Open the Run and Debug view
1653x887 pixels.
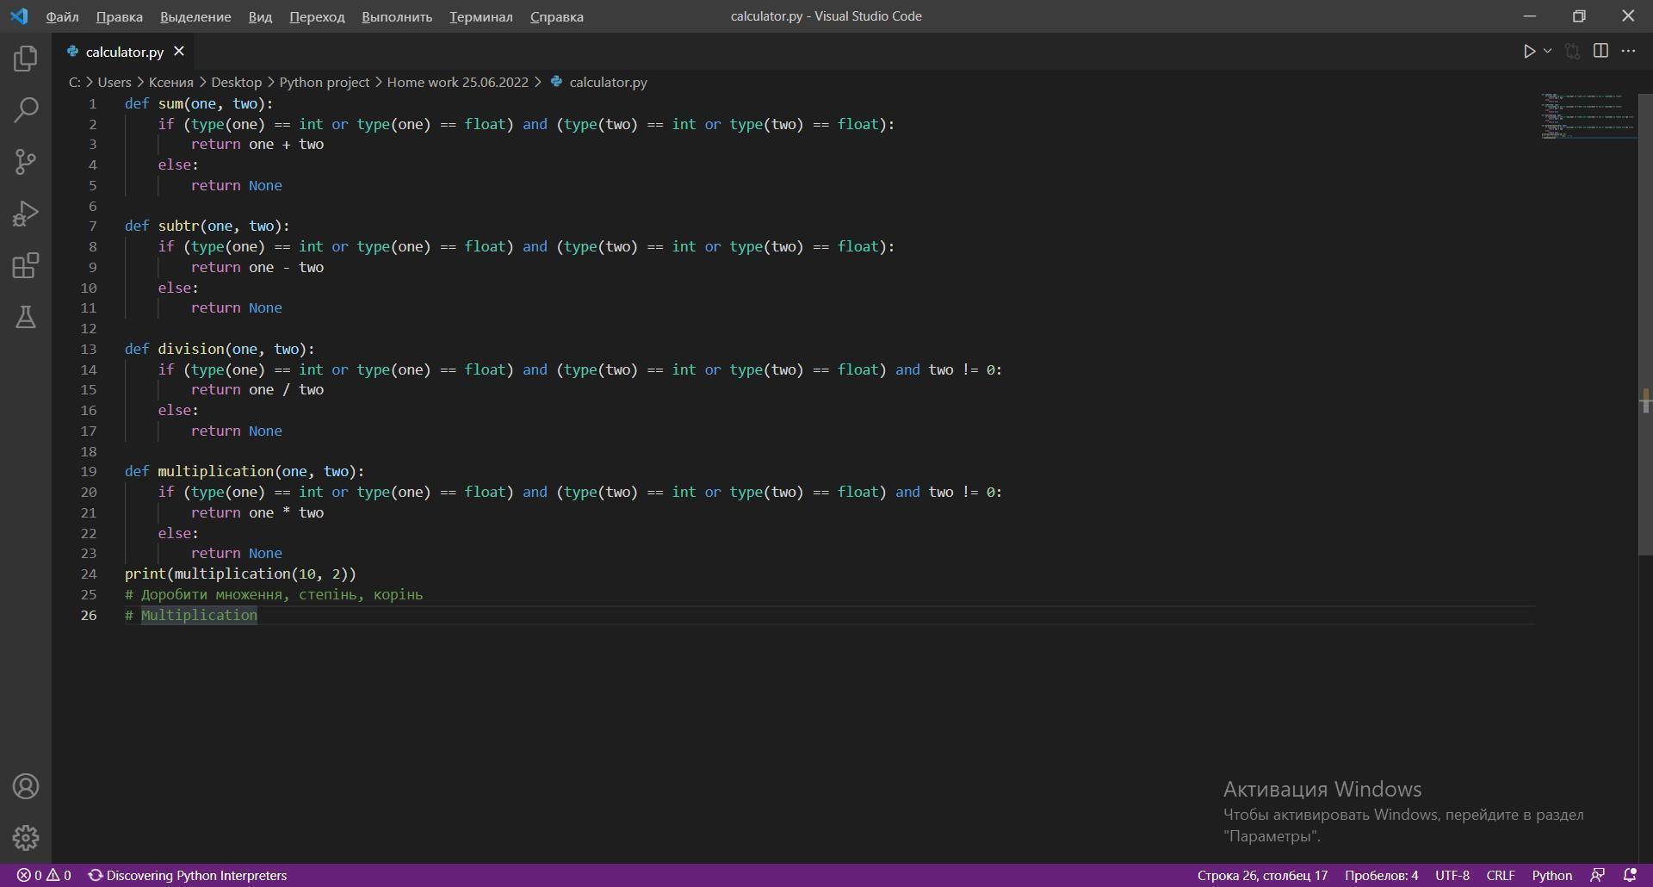pyautogui.click(x=26, y=214)
